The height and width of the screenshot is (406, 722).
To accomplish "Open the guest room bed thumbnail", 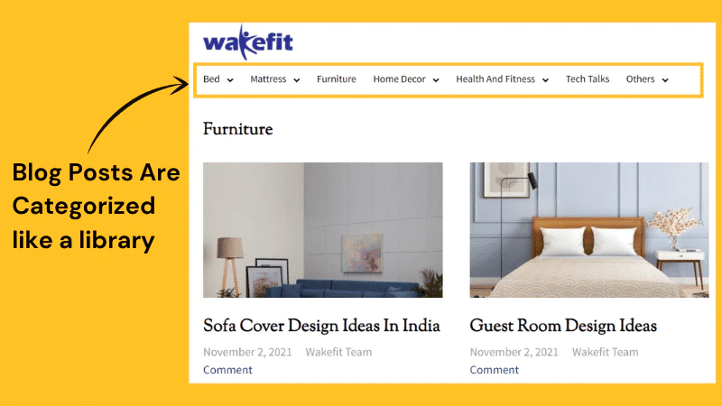I will (589, 230).
